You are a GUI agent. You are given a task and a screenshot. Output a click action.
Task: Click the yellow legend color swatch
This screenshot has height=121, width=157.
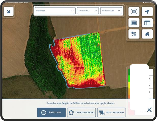(x=129, y=85)
